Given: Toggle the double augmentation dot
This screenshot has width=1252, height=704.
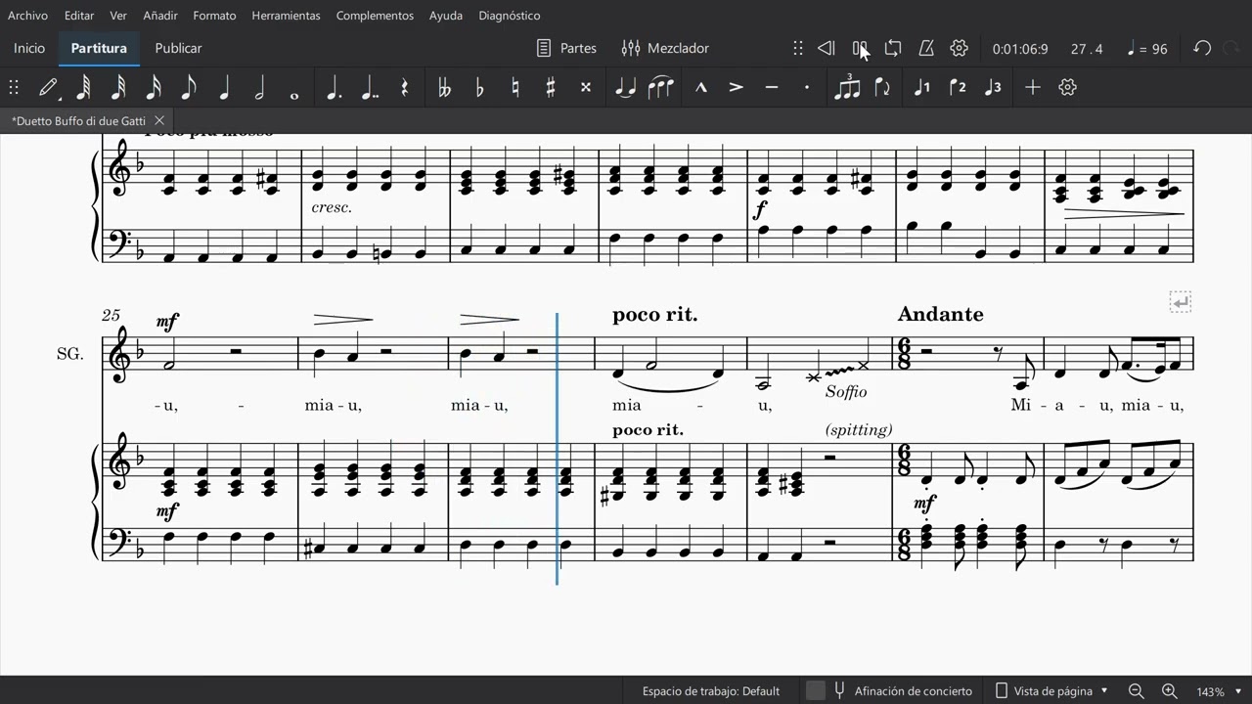Looking at the screenshot, I should coord(369,87).
